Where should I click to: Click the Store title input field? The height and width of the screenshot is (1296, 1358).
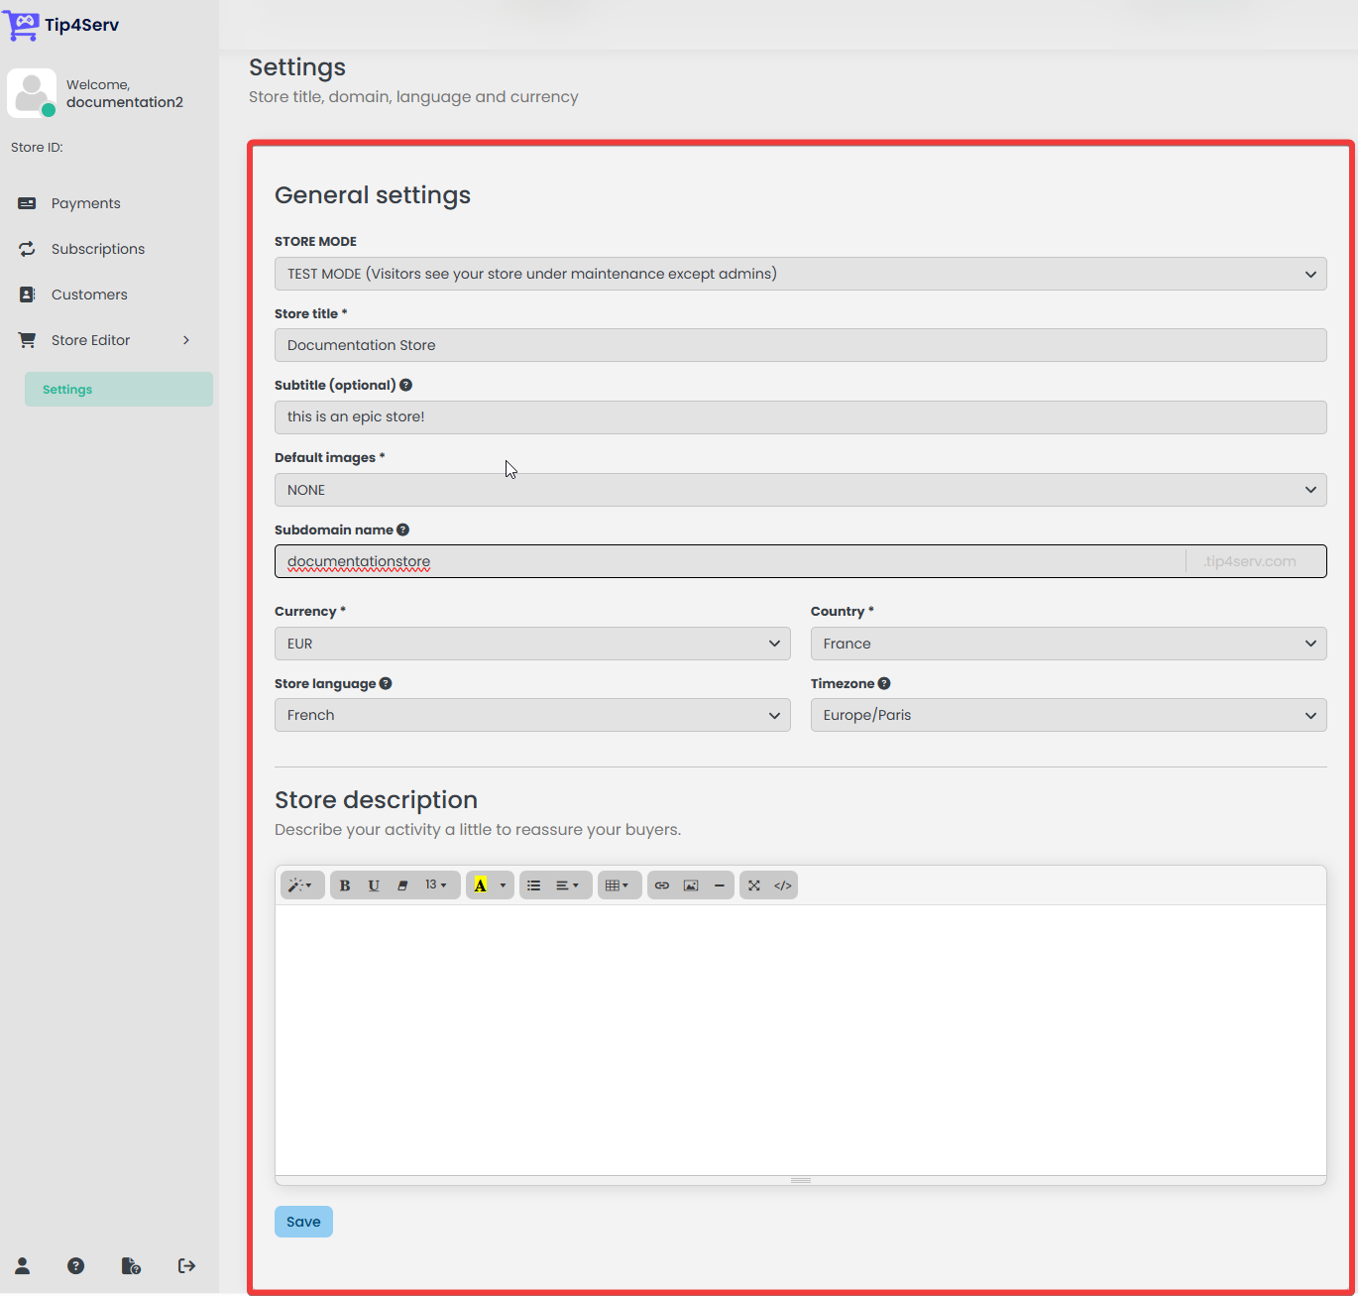[801, 345]
